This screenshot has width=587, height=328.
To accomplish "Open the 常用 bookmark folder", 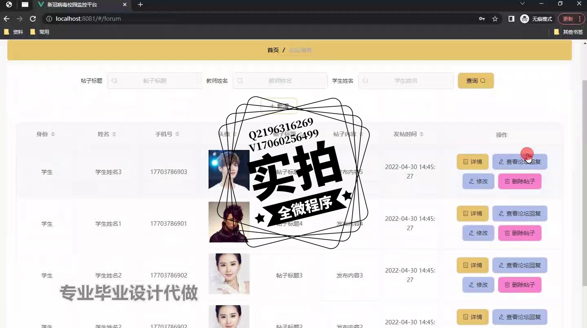I will point(40,32).
